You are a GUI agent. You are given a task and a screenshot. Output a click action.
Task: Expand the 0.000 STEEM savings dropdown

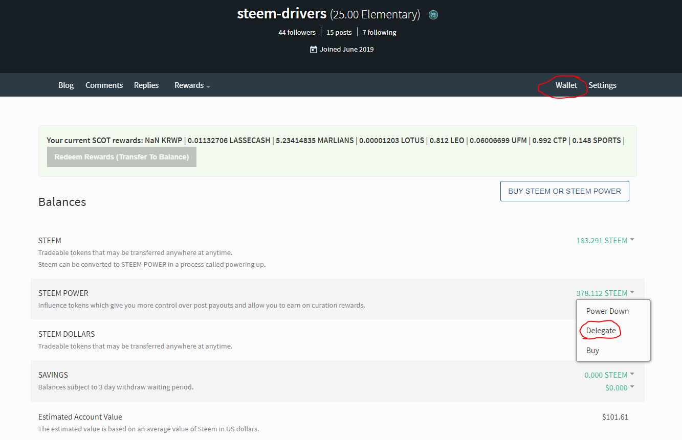609,375
